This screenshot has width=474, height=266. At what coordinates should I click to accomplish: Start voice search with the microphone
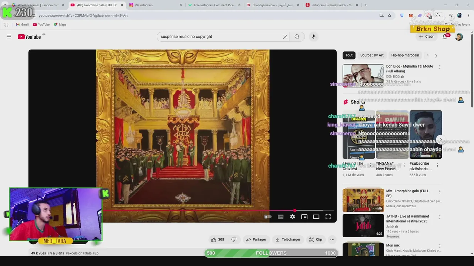pyautogui.click(x=314, y=37)
